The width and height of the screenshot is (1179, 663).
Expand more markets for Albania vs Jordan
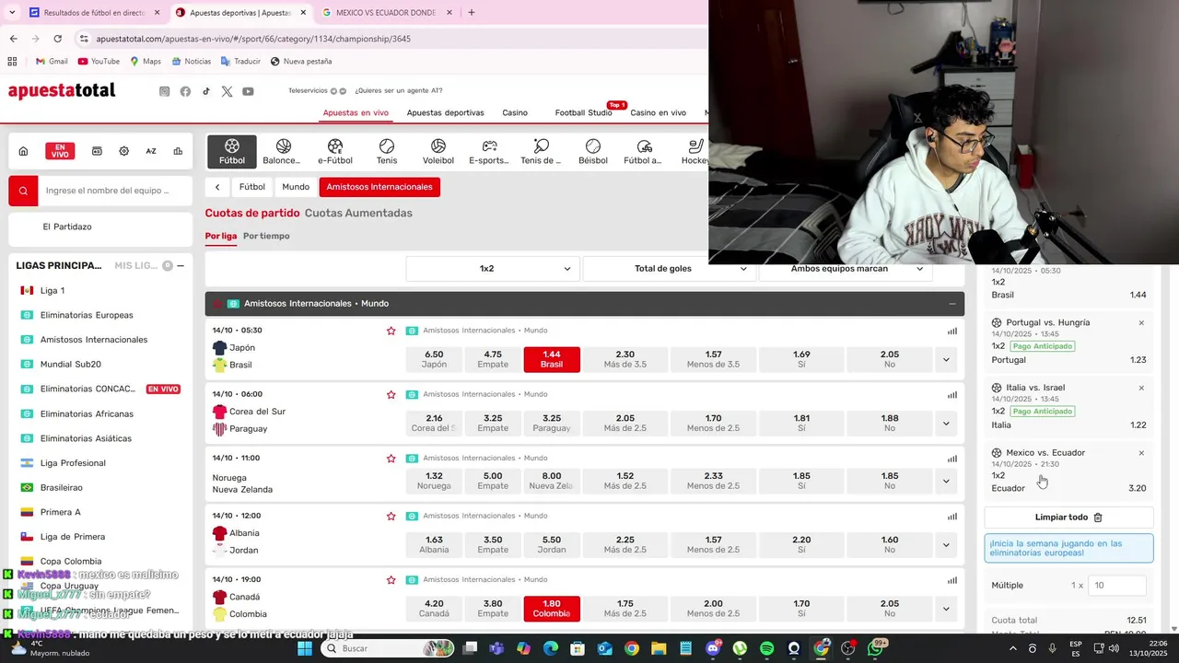(x=946, y=544)
